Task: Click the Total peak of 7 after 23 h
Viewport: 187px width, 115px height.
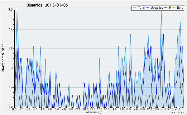Action: pos(180,22)
